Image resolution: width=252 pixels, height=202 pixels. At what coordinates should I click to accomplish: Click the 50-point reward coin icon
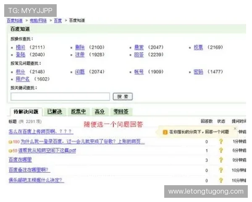(x=10, y=151)
